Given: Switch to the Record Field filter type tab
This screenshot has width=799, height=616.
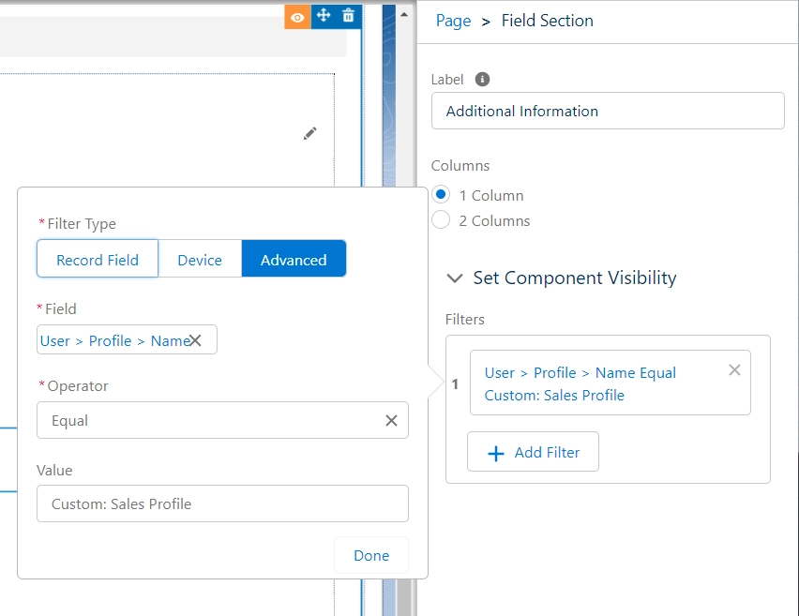Looking at the screenshot, I should [97, 259].
